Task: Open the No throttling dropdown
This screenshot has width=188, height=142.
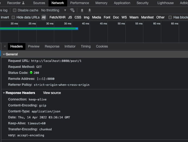Action: [x=54, y=10]
